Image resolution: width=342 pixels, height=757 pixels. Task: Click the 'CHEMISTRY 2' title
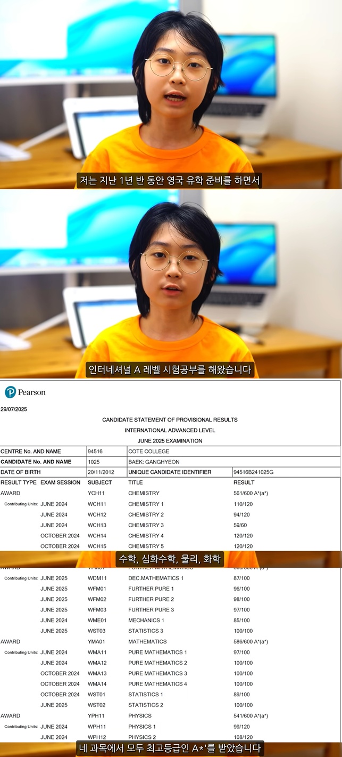146,514
